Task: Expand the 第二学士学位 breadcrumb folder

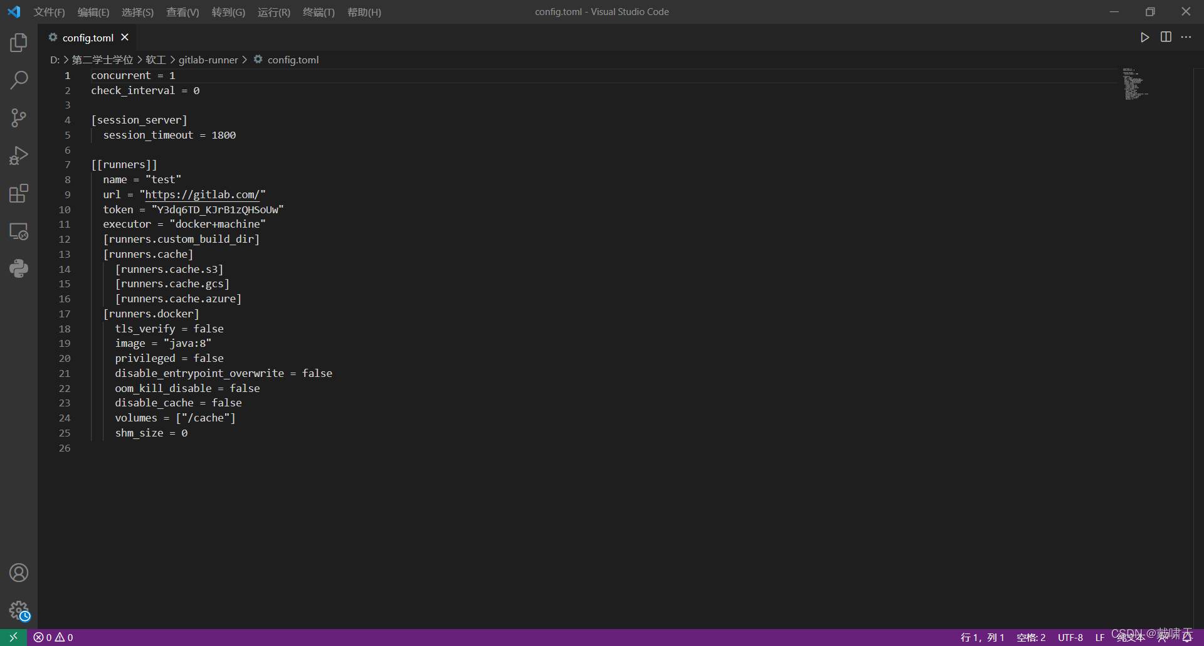Action: point(102,60)
